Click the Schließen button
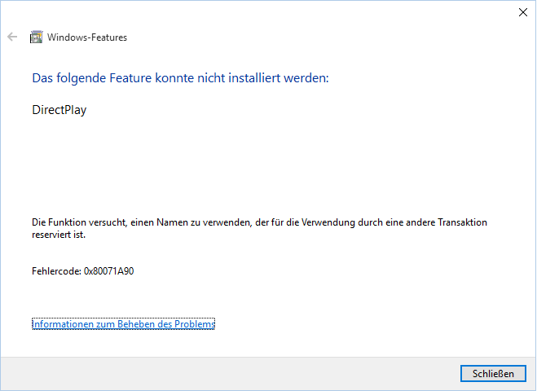The height and width of the screenshot is (391, 537). tap(493, 374)
